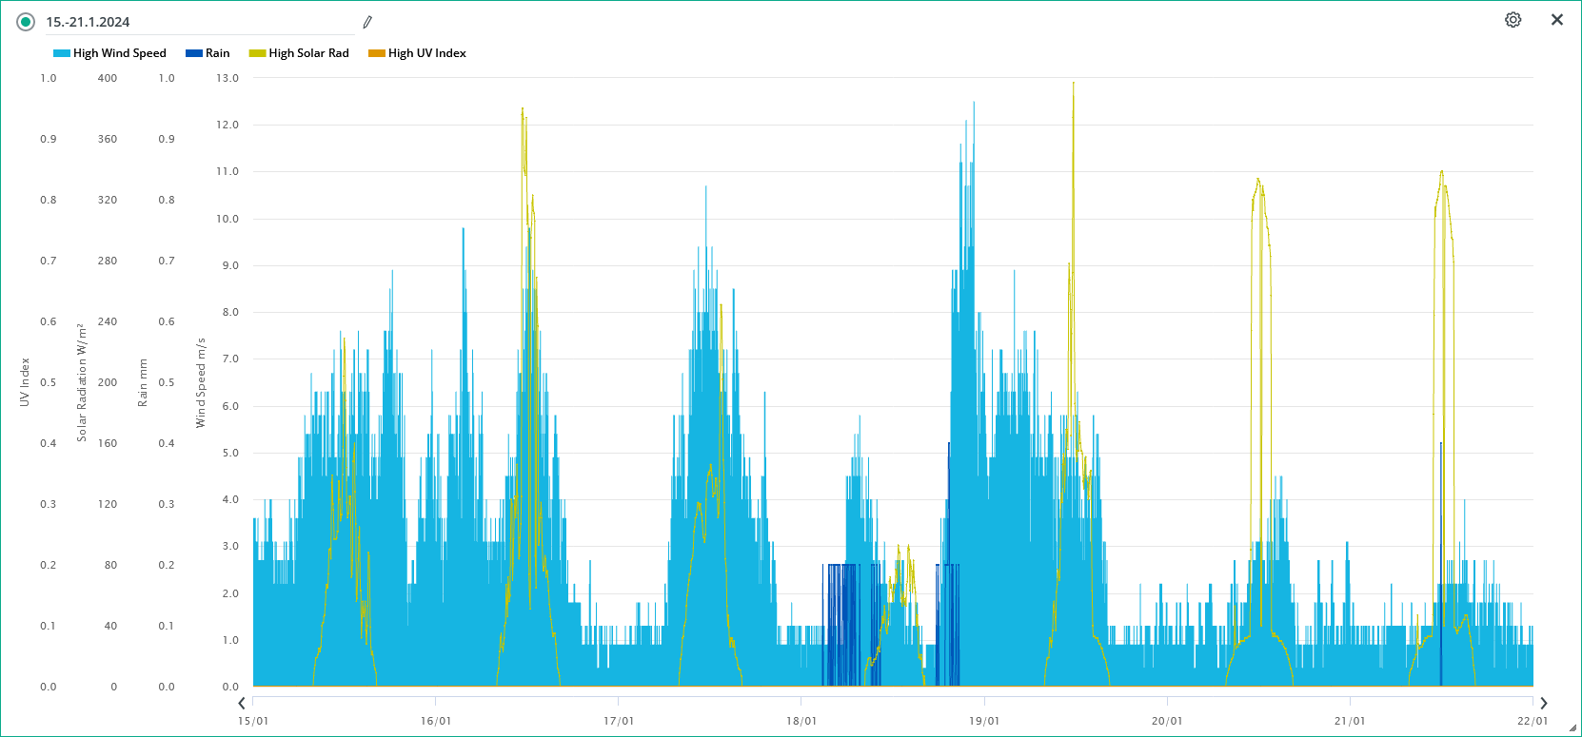Click the Rain mm axis title
The width and height of the screenshot is (1582, 737).
[x=143, y=382]
